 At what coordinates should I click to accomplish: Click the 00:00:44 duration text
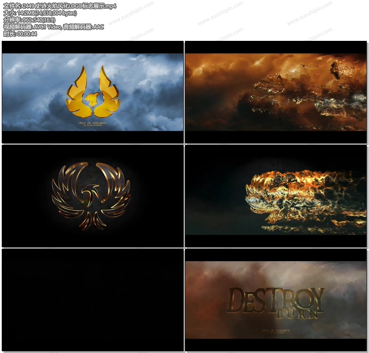pos(20,34)
